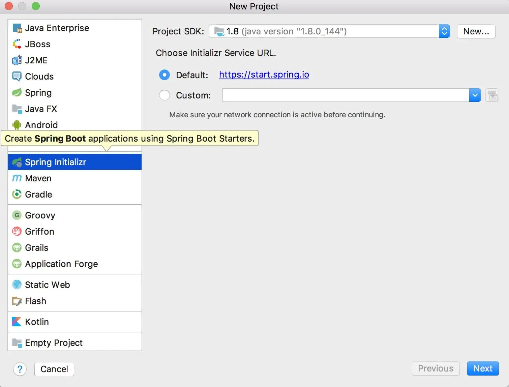This screenshot has height=387, width=509.
Task: Click the Maven m icon
Action: click(x=17, y=178)
